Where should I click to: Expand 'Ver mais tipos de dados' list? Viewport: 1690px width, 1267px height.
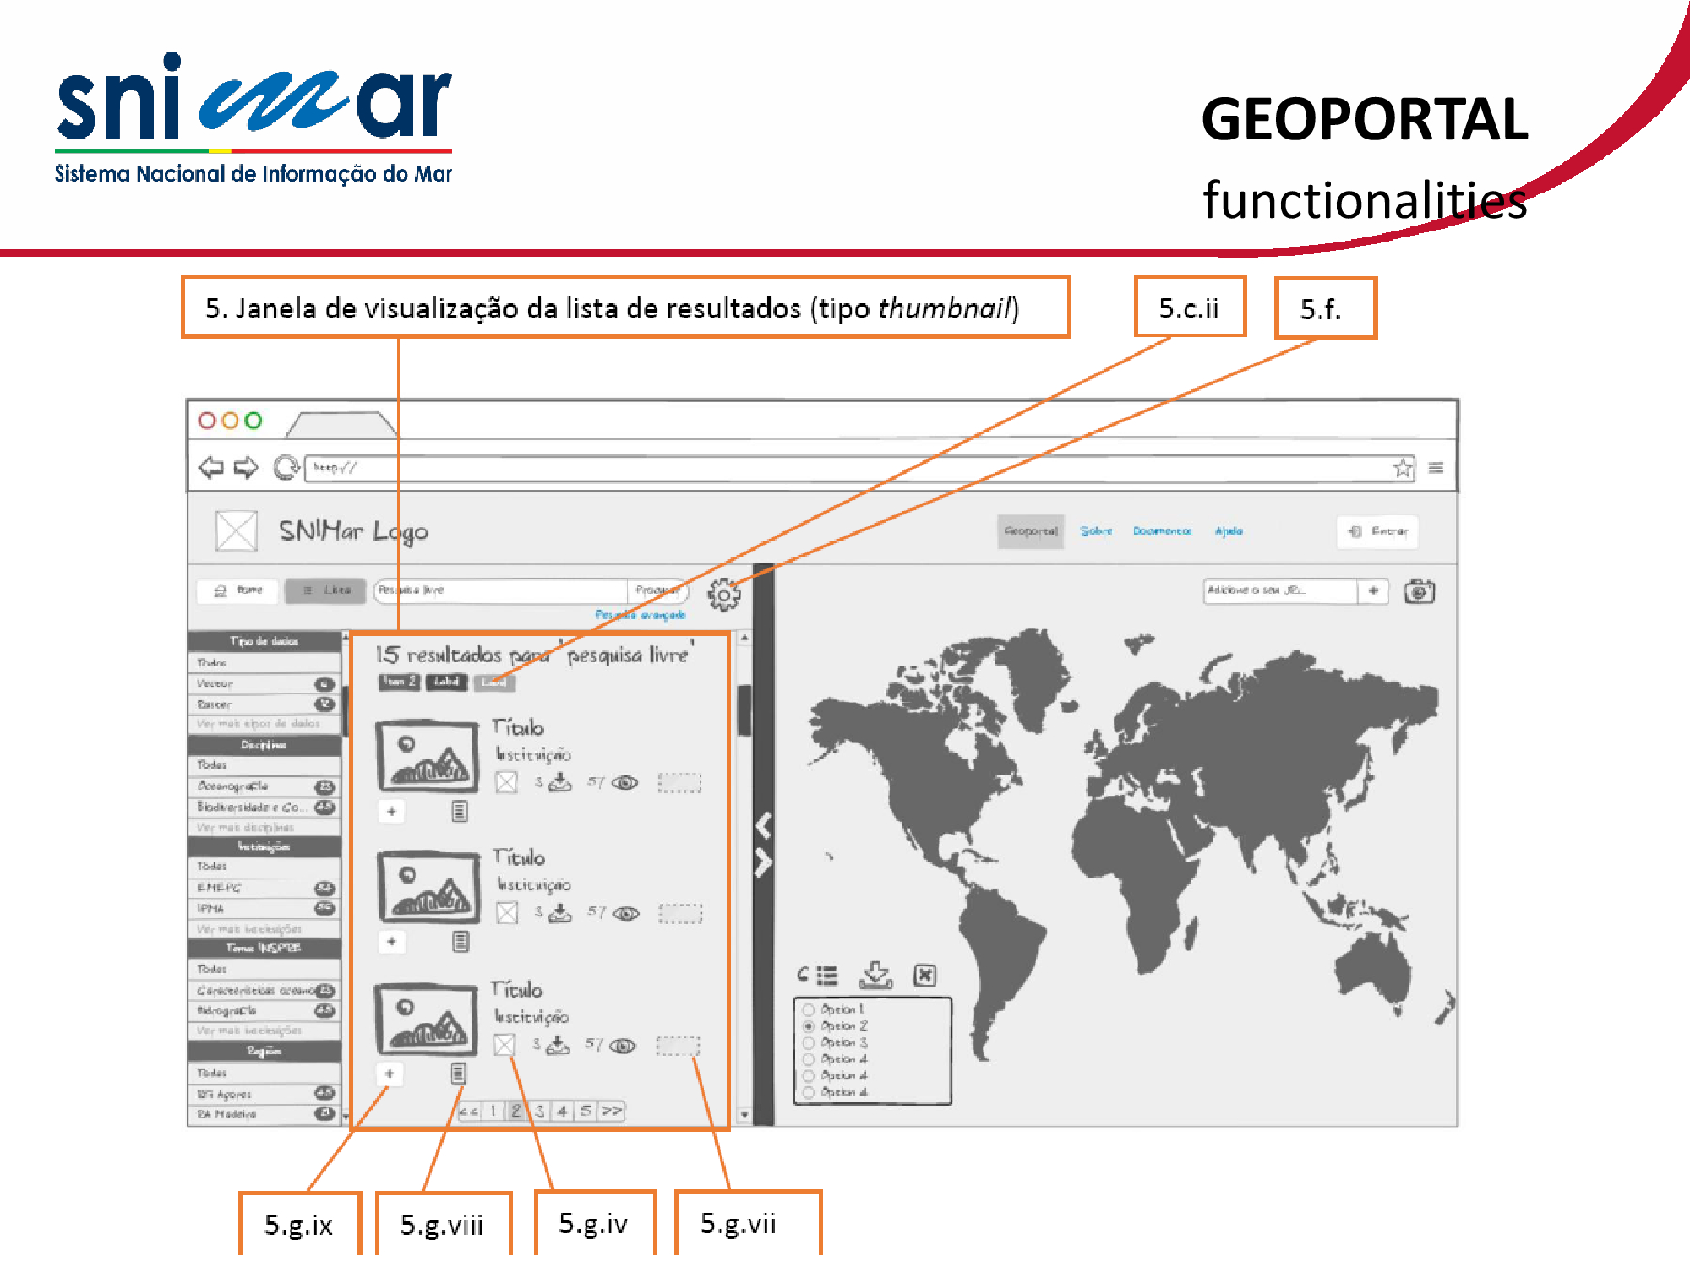click(259, 724)
